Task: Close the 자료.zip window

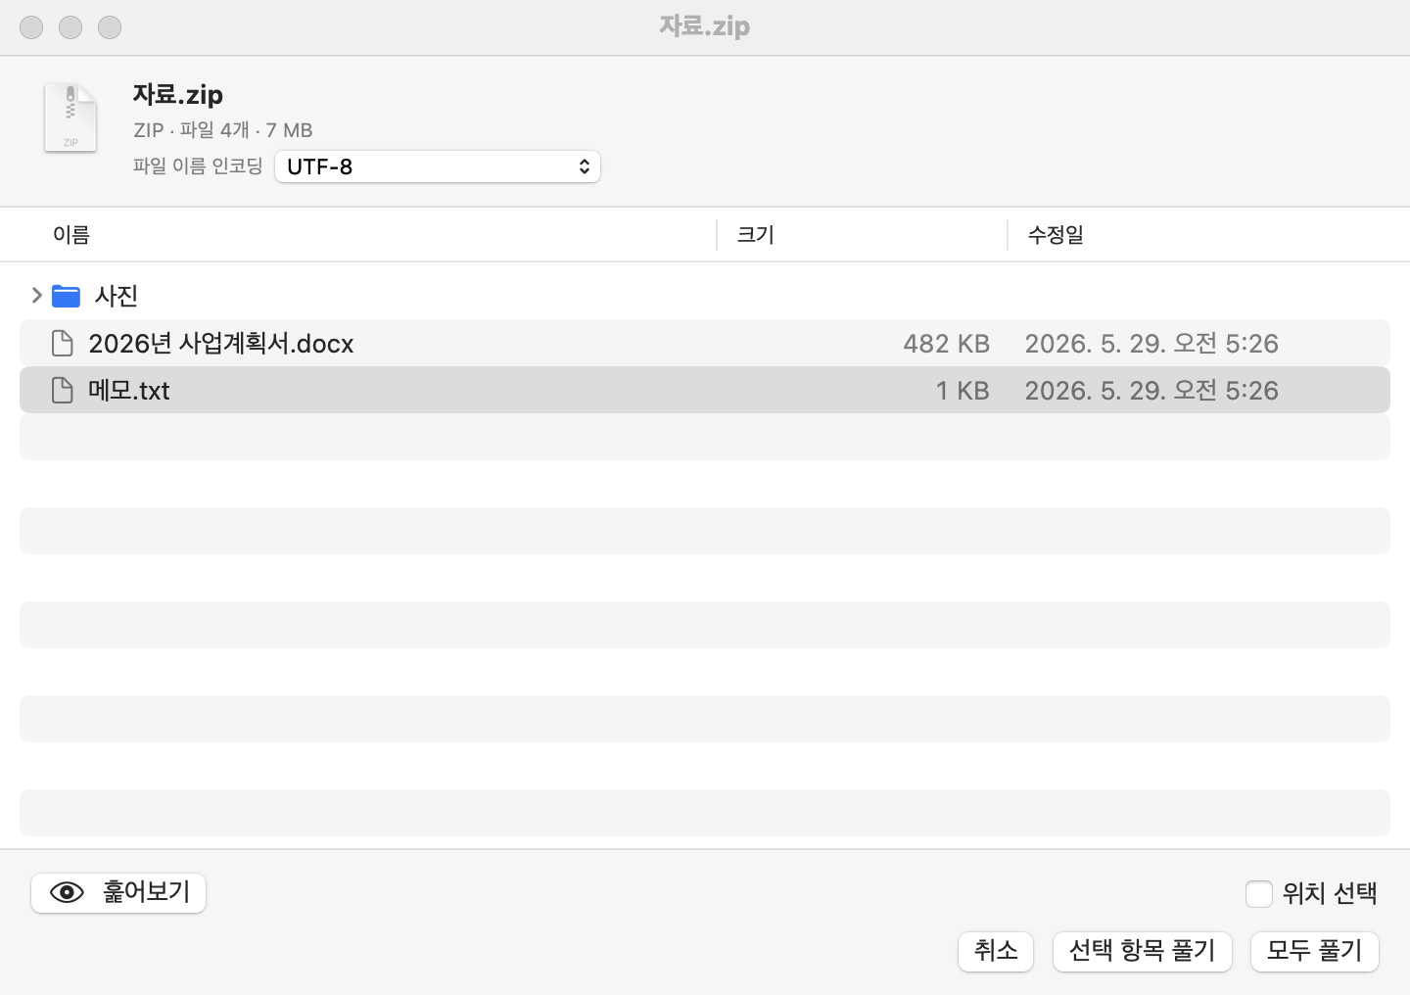Action: point(31,27)
